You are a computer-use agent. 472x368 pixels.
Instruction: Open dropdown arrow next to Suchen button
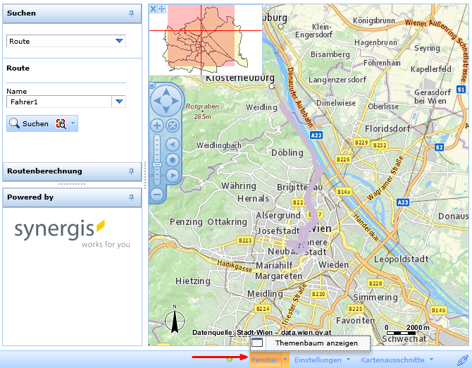click(x=73, y=123)
